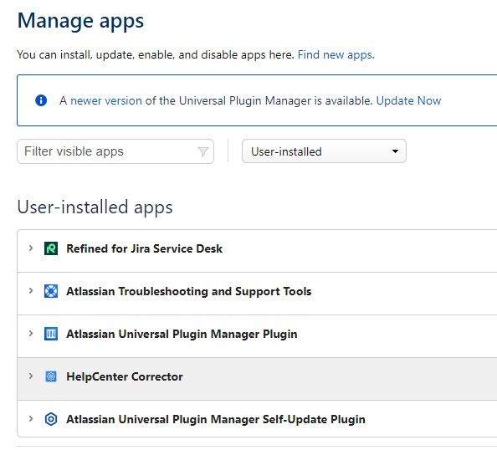Click the Update Now link

click(x=408, y=100)
